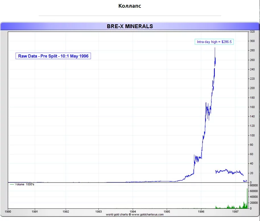
Task: Click the 1996 x-axis label
Action: pyautogui.click(x=201, y=212)
